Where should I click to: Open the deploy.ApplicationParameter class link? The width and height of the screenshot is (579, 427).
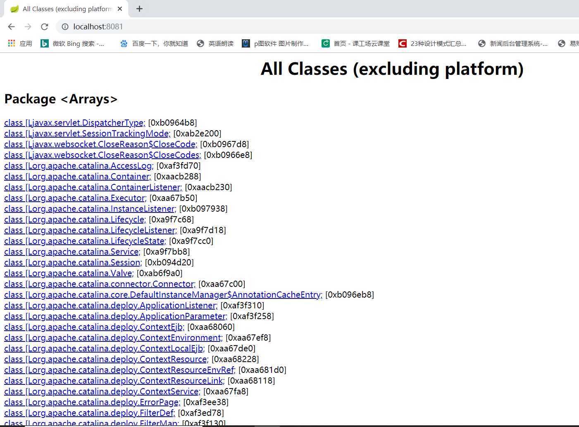(x=116, y=316)
